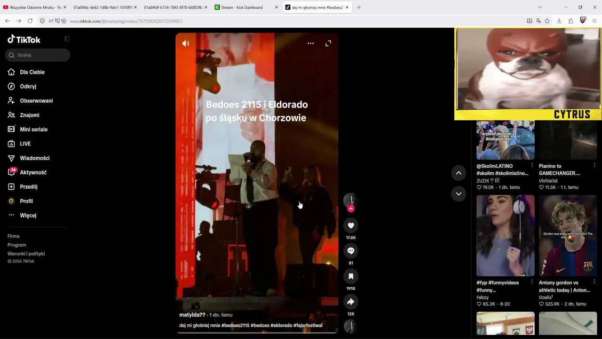The height and width of the screenshot is (339, 602).
Task: Close the Stream - Kick Dashboard tab
Action: pos(277,8)
